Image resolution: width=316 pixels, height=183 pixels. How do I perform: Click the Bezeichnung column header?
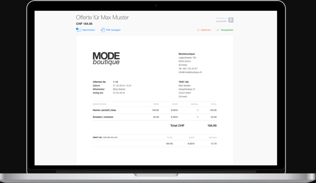[x=100, y=104]
